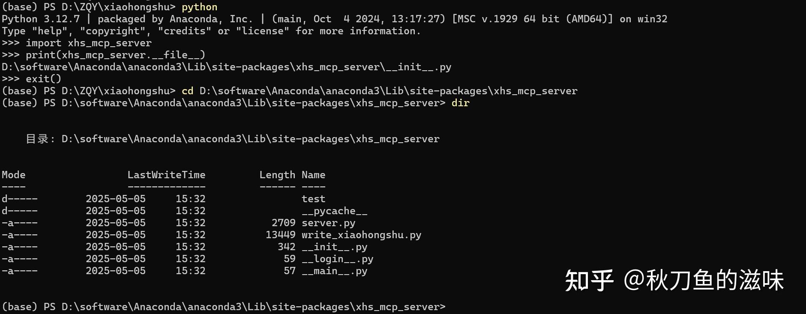Click the server.py file name

tap(328, 223)
